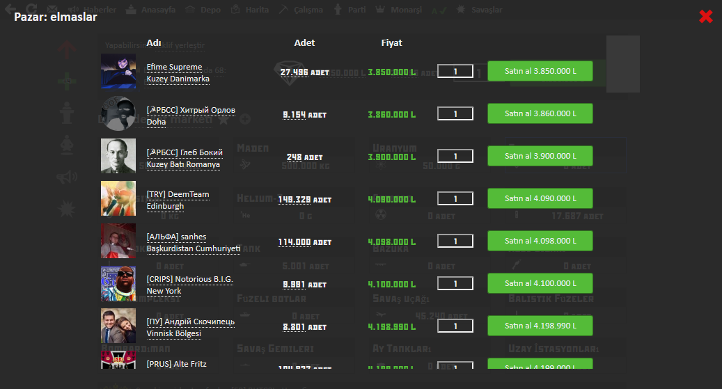Select quantity box in sanhes row
Screen dimensions: 722x389
[x=455, y=241]
